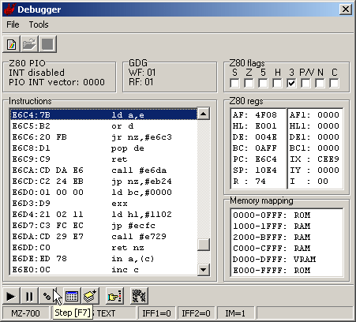Uncheck the 3 flag checkbox
The height and width of the screenshot is (322, 356).
(291, 84)
